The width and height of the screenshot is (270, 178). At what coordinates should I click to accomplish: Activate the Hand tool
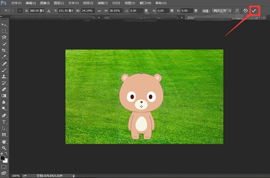pos(4,142)
